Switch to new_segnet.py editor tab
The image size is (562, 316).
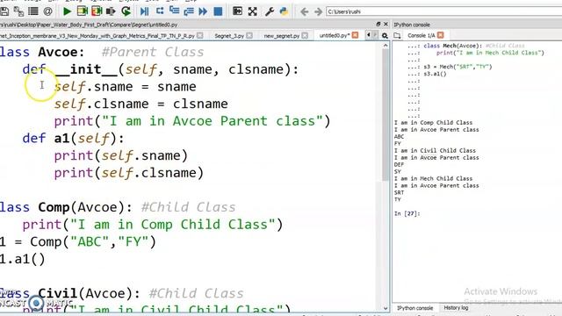pos(281,36)
